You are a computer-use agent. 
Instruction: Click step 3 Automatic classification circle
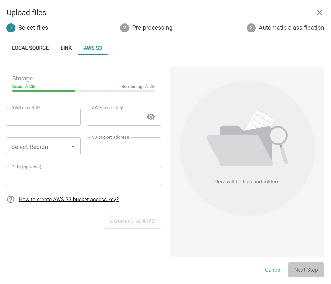point(251,28)
